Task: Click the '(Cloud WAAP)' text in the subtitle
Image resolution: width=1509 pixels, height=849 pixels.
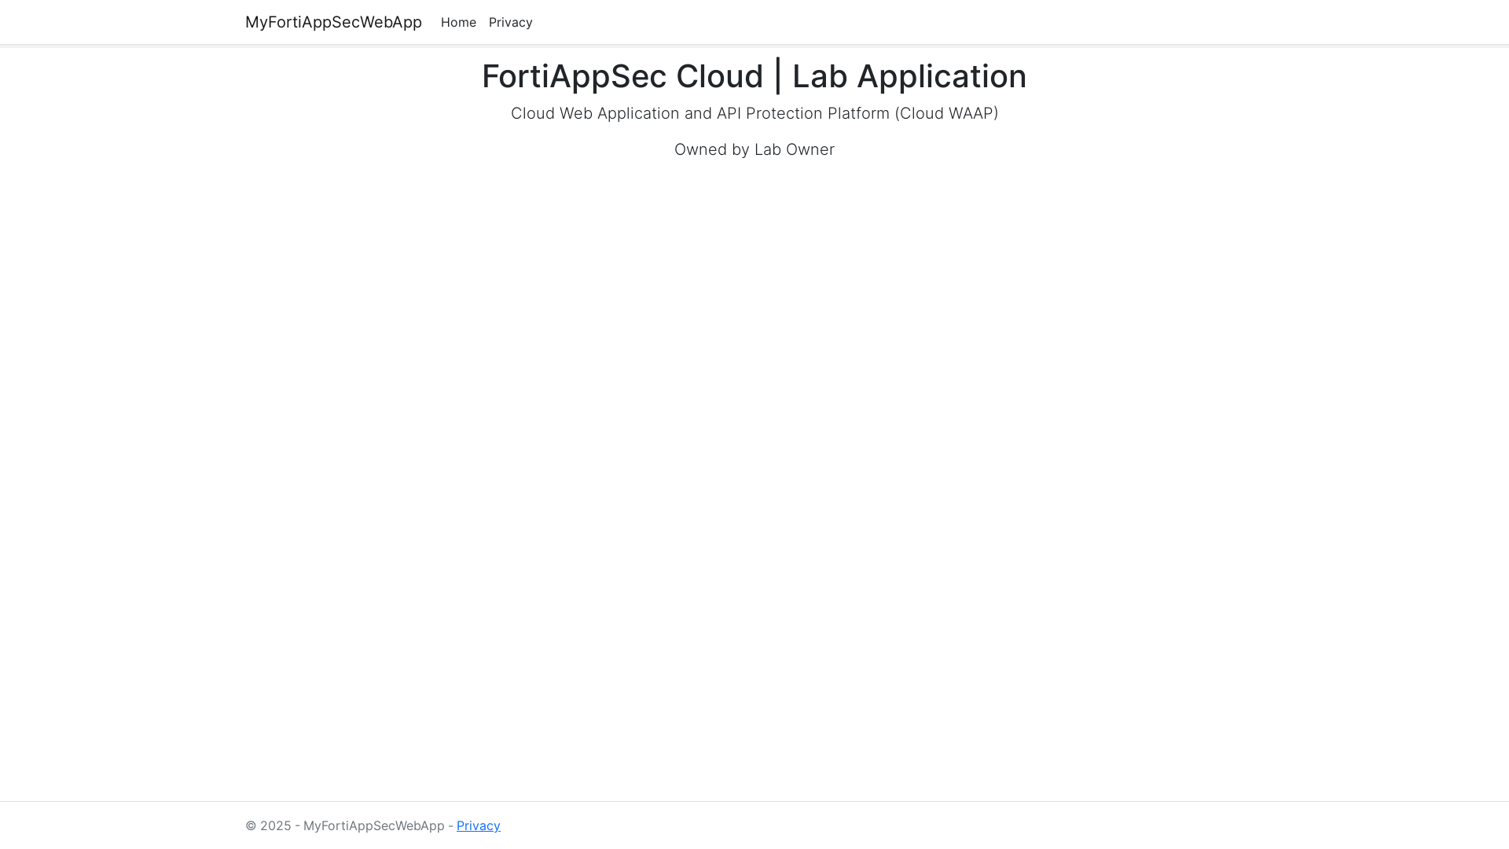Action: [x=946, y=113]
